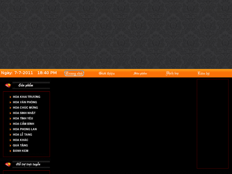Open the HOA VĂN PHÒNG category link
232x174 pixels.
point(25,102)
